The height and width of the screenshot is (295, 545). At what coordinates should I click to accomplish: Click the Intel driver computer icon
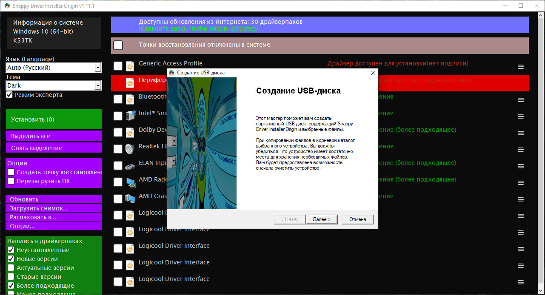click(130, 116)
